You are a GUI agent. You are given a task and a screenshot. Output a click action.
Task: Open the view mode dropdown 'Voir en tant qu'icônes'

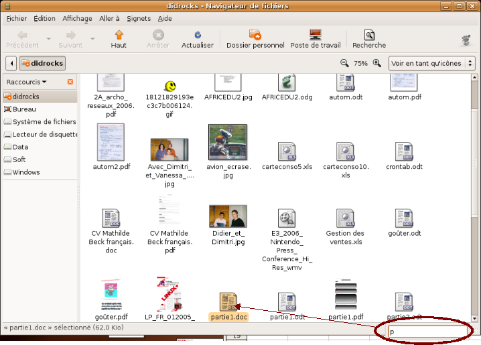pyautogui.click(x=432, y=63)
